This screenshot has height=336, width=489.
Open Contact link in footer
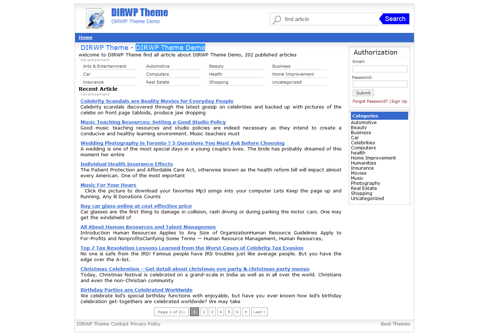(x=120, y=324)
